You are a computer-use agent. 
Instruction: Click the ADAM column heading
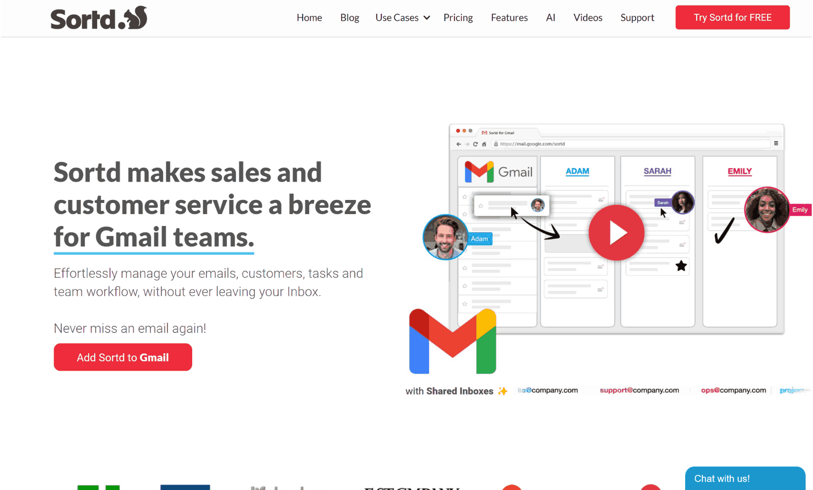click(577, 171)
